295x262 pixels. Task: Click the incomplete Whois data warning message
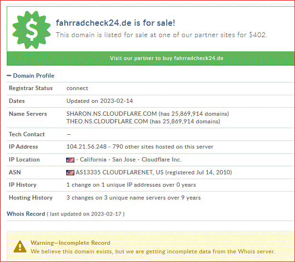[x=153, y=252]
